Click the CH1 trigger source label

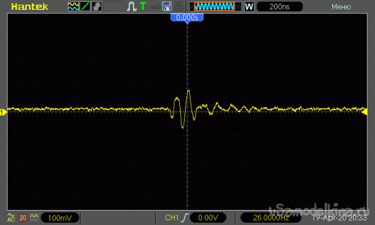(x=172, y=217)
